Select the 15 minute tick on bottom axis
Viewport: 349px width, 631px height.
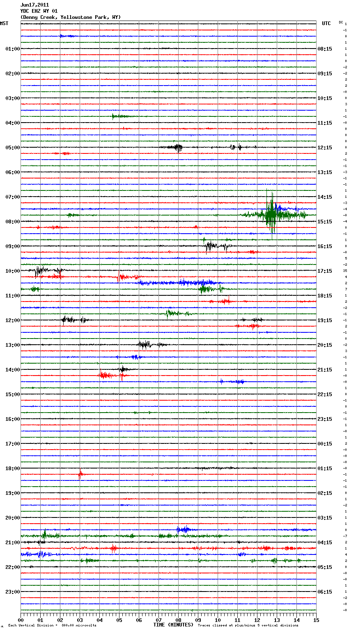[316, 620]
